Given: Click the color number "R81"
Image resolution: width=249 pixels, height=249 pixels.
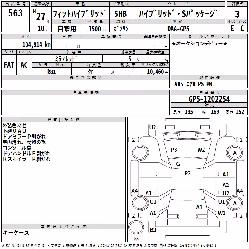Looking at the screenshot, I should coord(51,72).
